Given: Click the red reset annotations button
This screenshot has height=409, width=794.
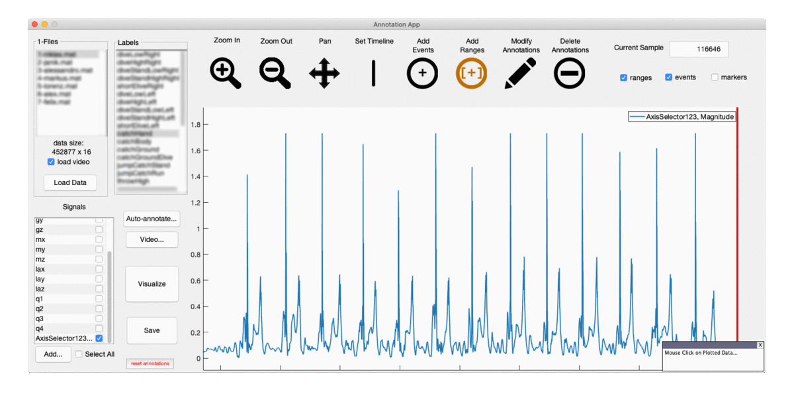Looking at the screenshot, I should [150, 363].
